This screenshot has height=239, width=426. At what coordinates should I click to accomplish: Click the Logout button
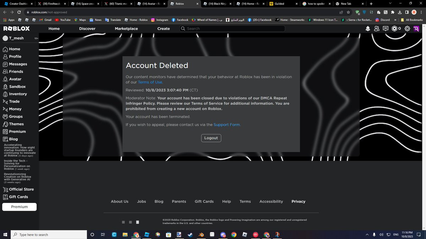point(211,138)
